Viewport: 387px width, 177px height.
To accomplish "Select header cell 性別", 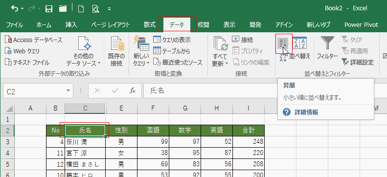I will [121, 131].
